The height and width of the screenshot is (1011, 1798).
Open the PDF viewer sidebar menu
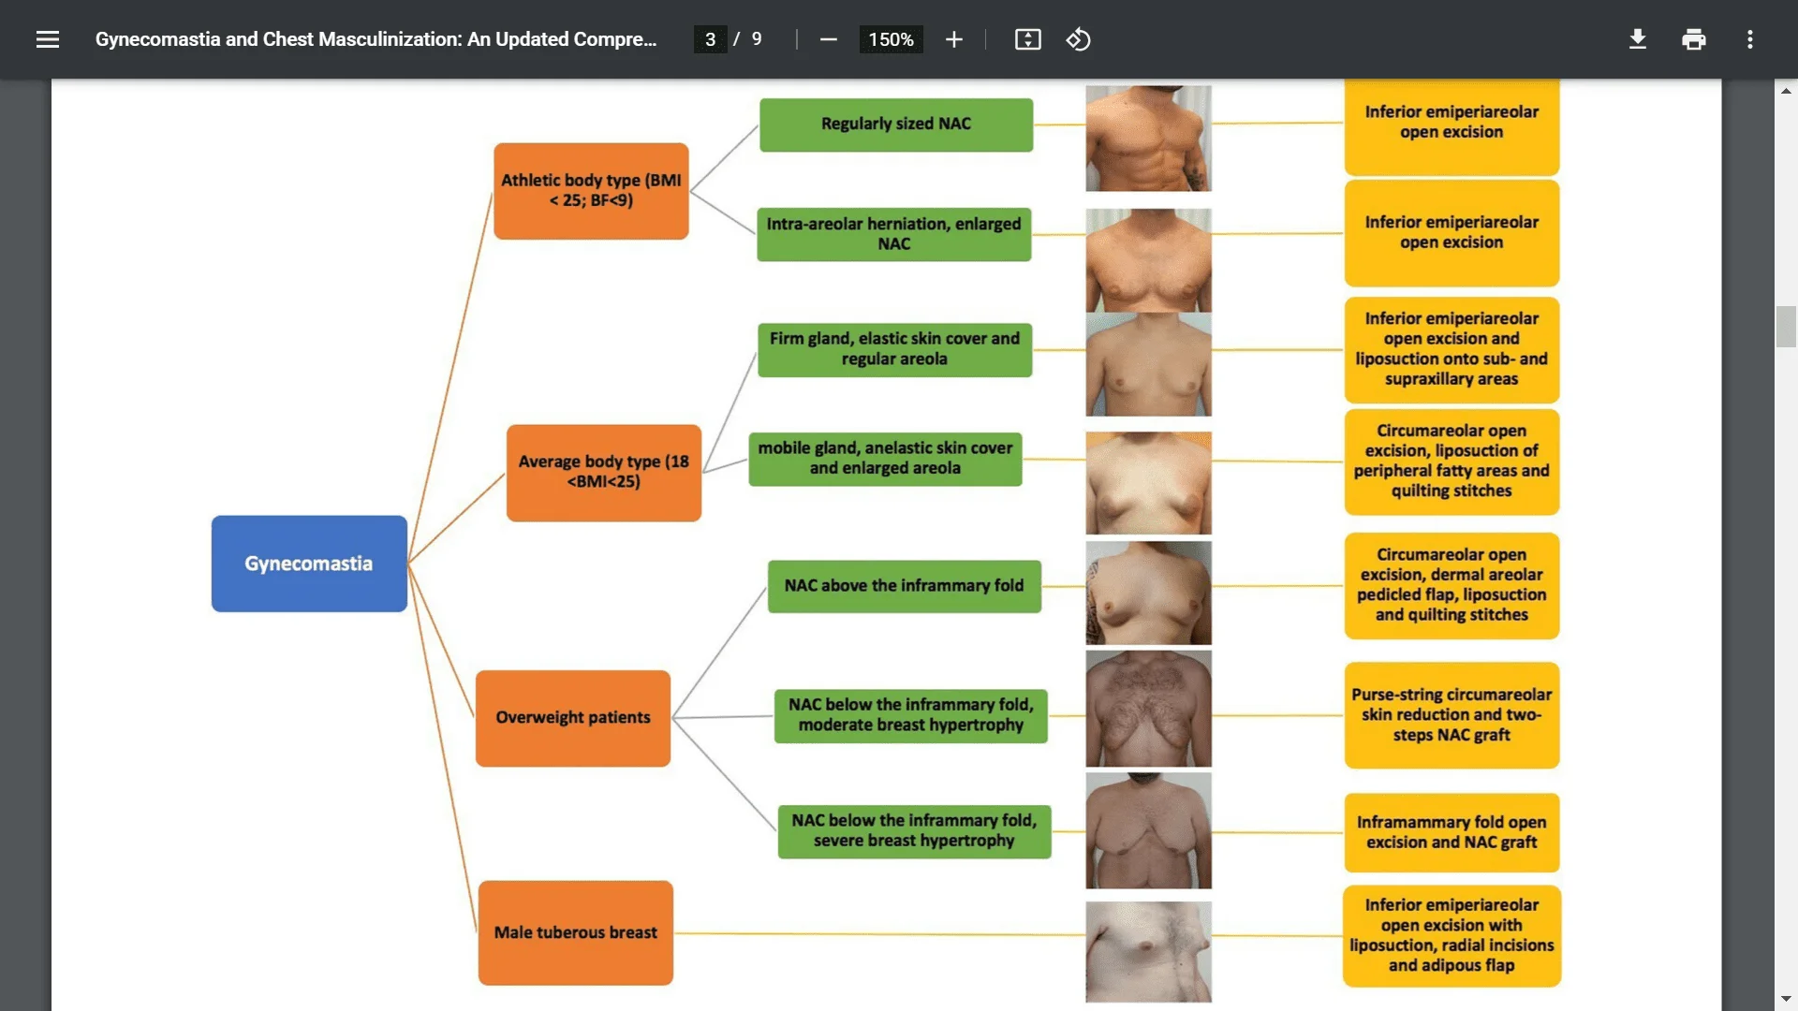(47, 39)
